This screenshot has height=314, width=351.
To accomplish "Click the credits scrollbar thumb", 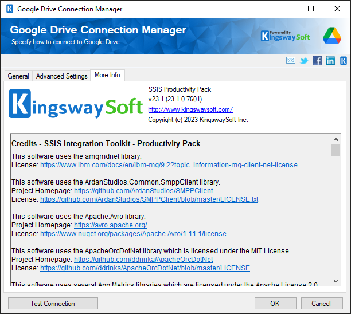I will point(336,150).
